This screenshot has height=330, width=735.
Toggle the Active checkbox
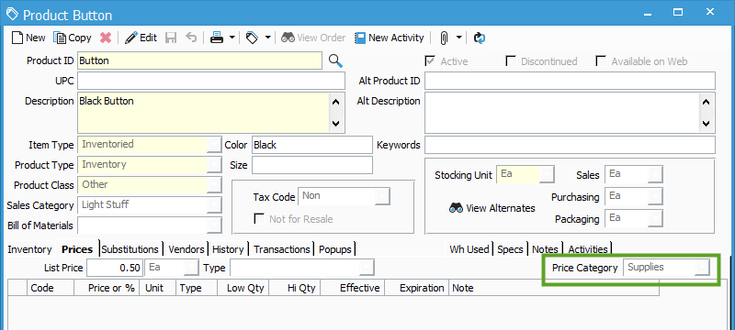430,61
